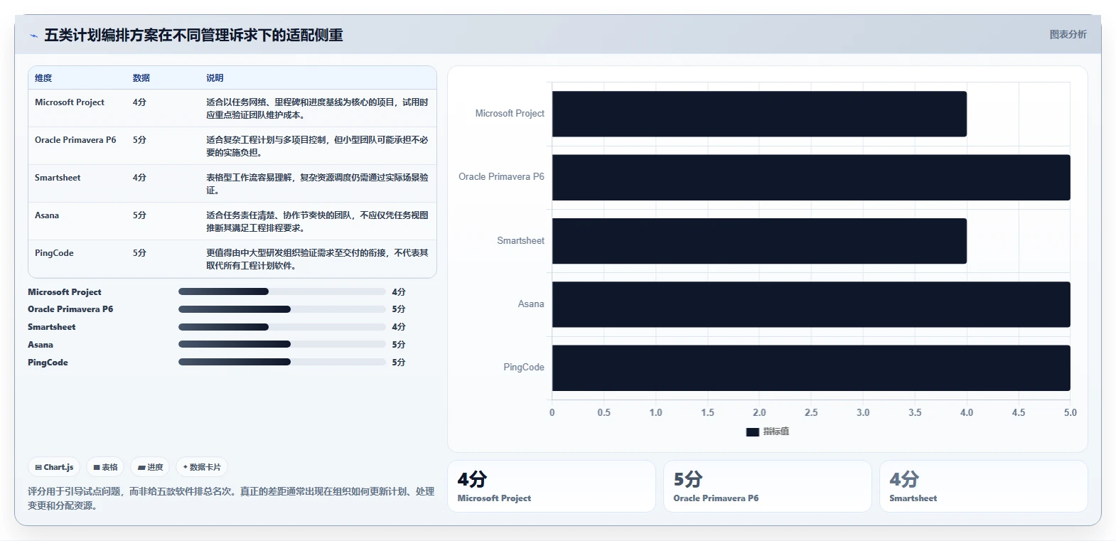Image resolution: width=1116 pixels, height=541 pixels.
Task: Click the 5.0 x-axis tick label
Action: pyautogui.click(x=1070, y=412)
